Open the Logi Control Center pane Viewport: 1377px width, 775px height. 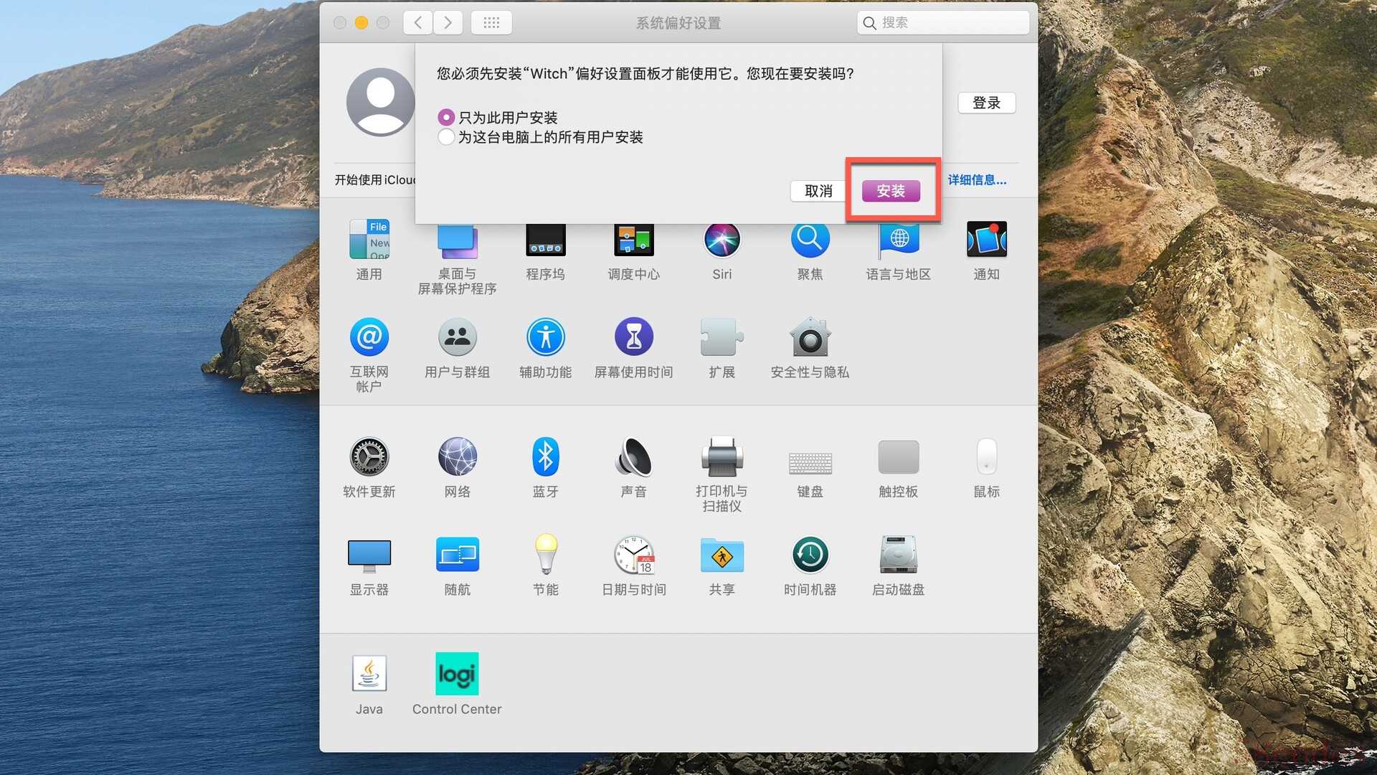click(x=457, y=674)
